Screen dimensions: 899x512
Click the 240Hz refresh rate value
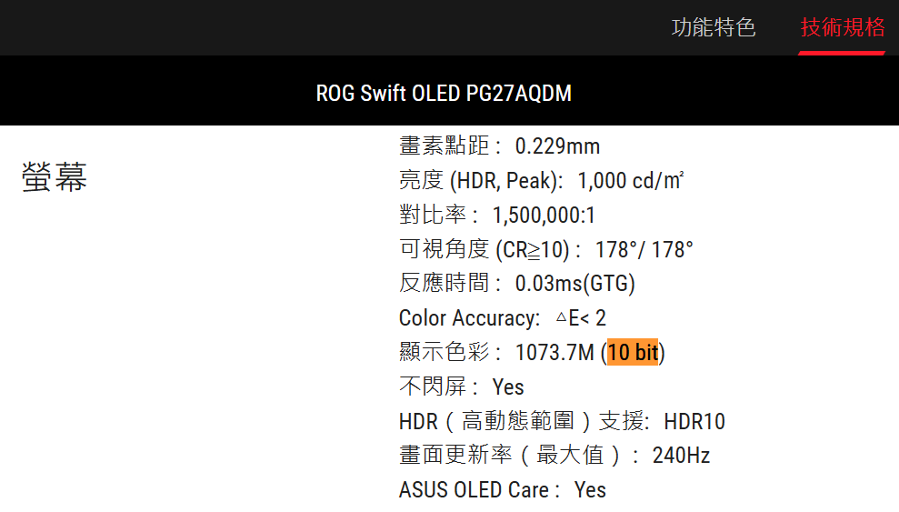pos(681,456)
